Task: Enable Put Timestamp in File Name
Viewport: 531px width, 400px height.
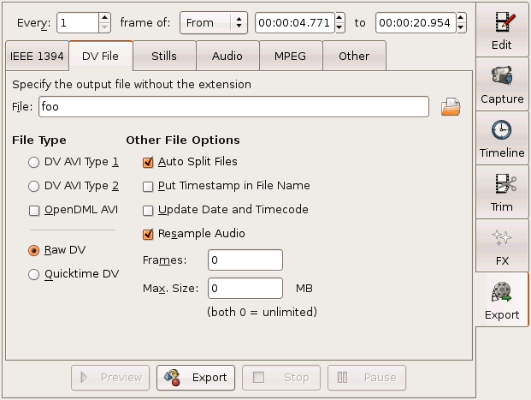Action: [149, 185]
